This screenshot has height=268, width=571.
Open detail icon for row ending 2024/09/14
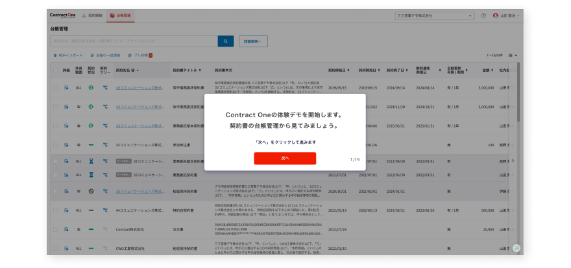pyautogui.click(x=66, y=88)
